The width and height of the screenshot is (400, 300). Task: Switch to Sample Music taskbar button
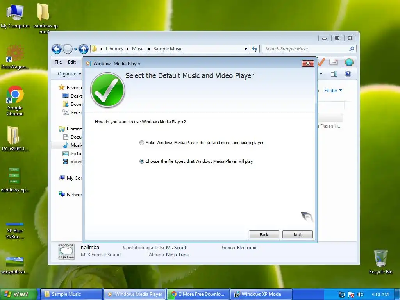tap(71, 294)
